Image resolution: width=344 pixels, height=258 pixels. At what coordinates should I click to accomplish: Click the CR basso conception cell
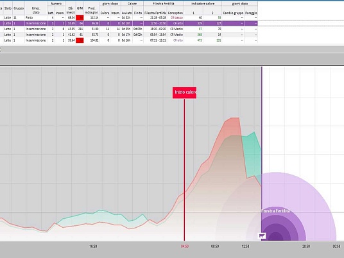click(x=176, y=17)
